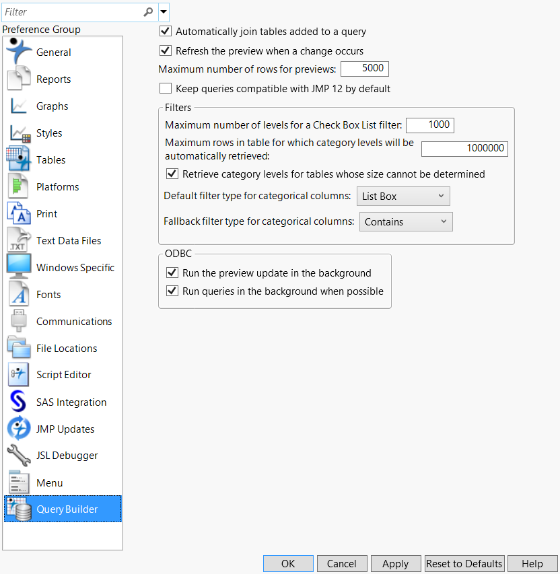
Task: Select the Fonts label in list
Action: (48, 295)
